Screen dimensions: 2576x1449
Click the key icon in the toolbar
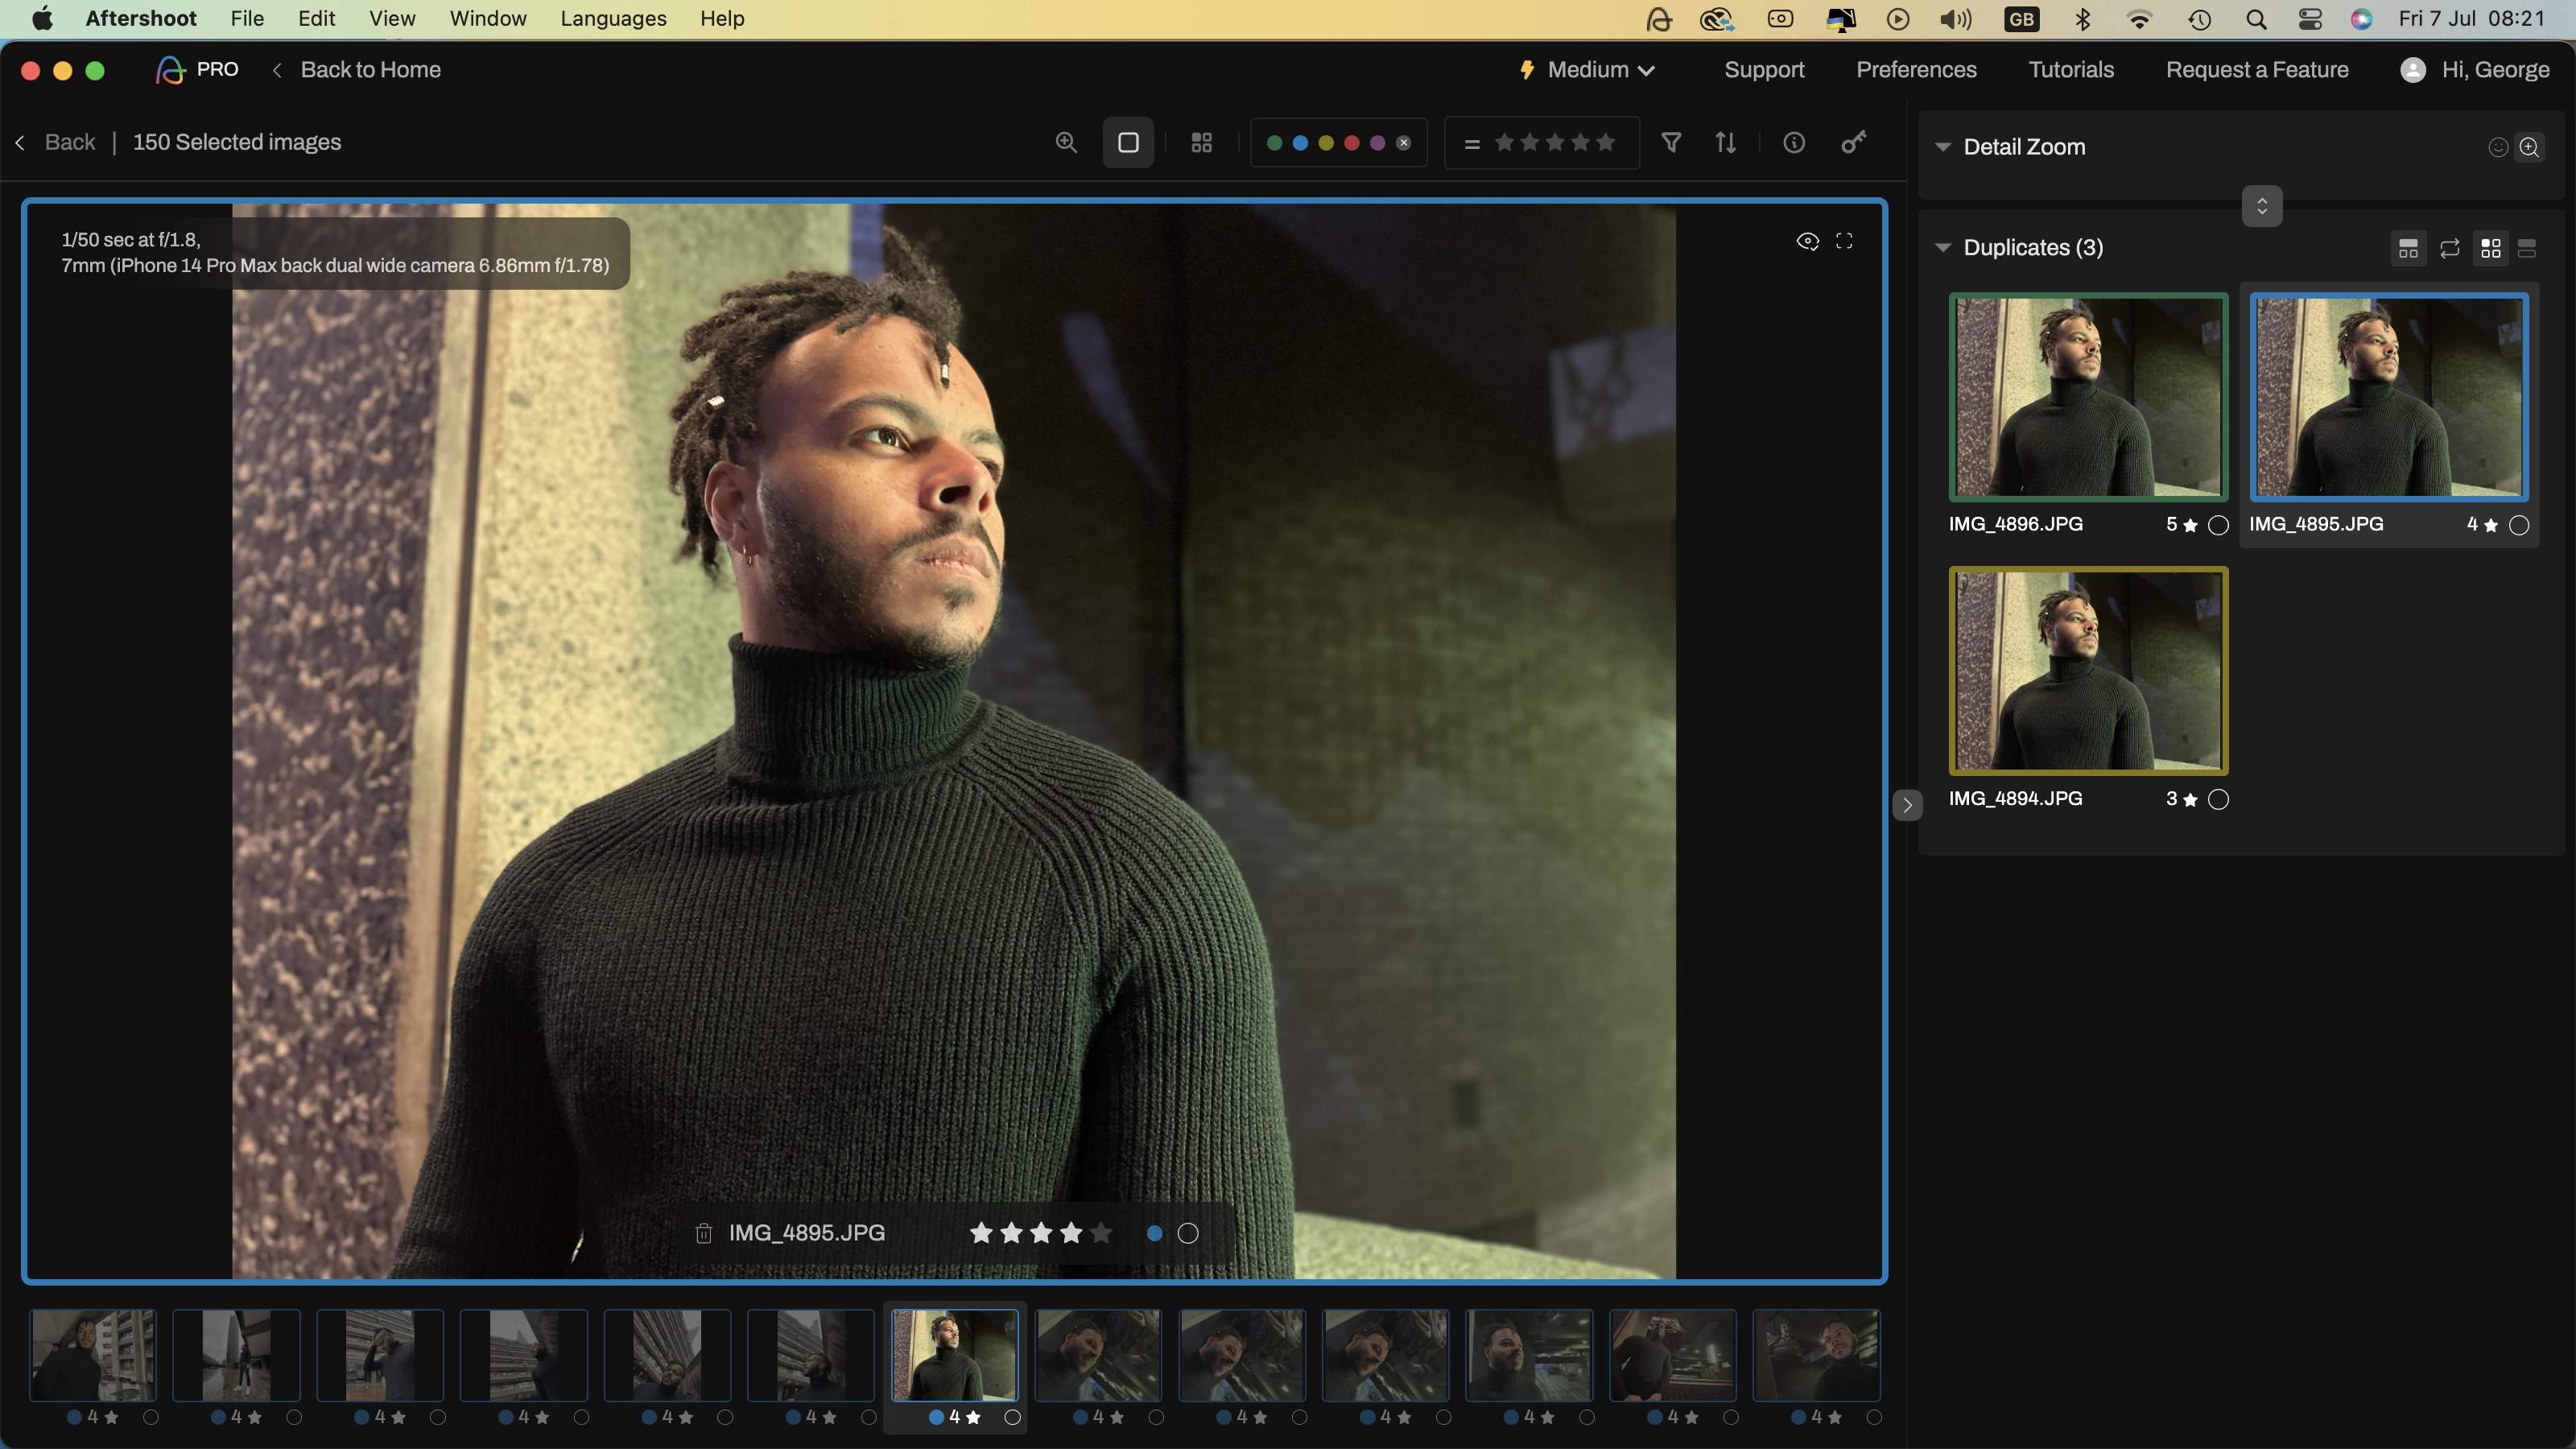click(x=1853, y=143)
